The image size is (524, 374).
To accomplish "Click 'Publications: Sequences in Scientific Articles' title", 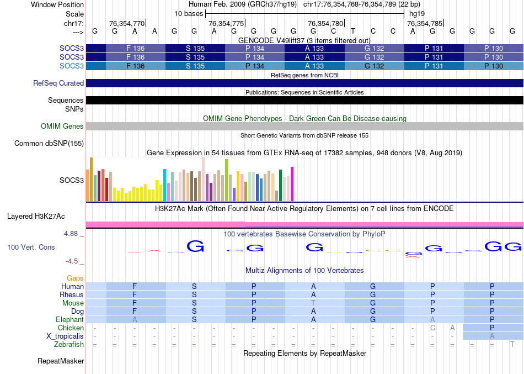I will tap(304, 92).
